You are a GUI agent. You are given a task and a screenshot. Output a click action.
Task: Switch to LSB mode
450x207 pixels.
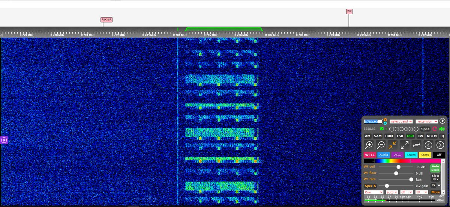400,136
